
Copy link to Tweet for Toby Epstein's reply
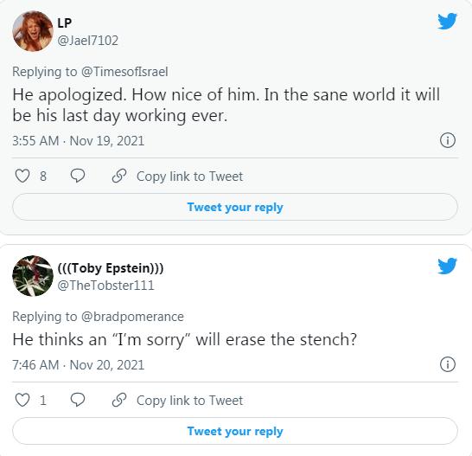(189, 401)
